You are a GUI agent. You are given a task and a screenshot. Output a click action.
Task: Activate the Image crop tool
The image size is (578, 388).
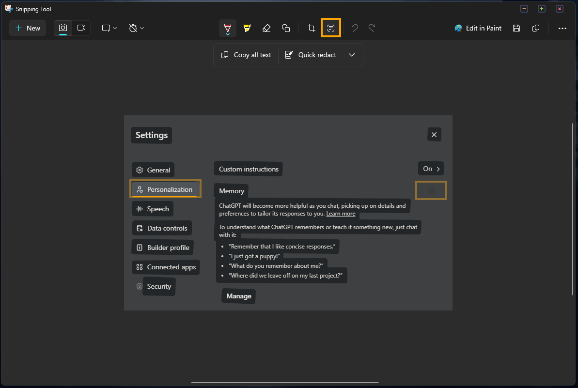coord(312,28)
